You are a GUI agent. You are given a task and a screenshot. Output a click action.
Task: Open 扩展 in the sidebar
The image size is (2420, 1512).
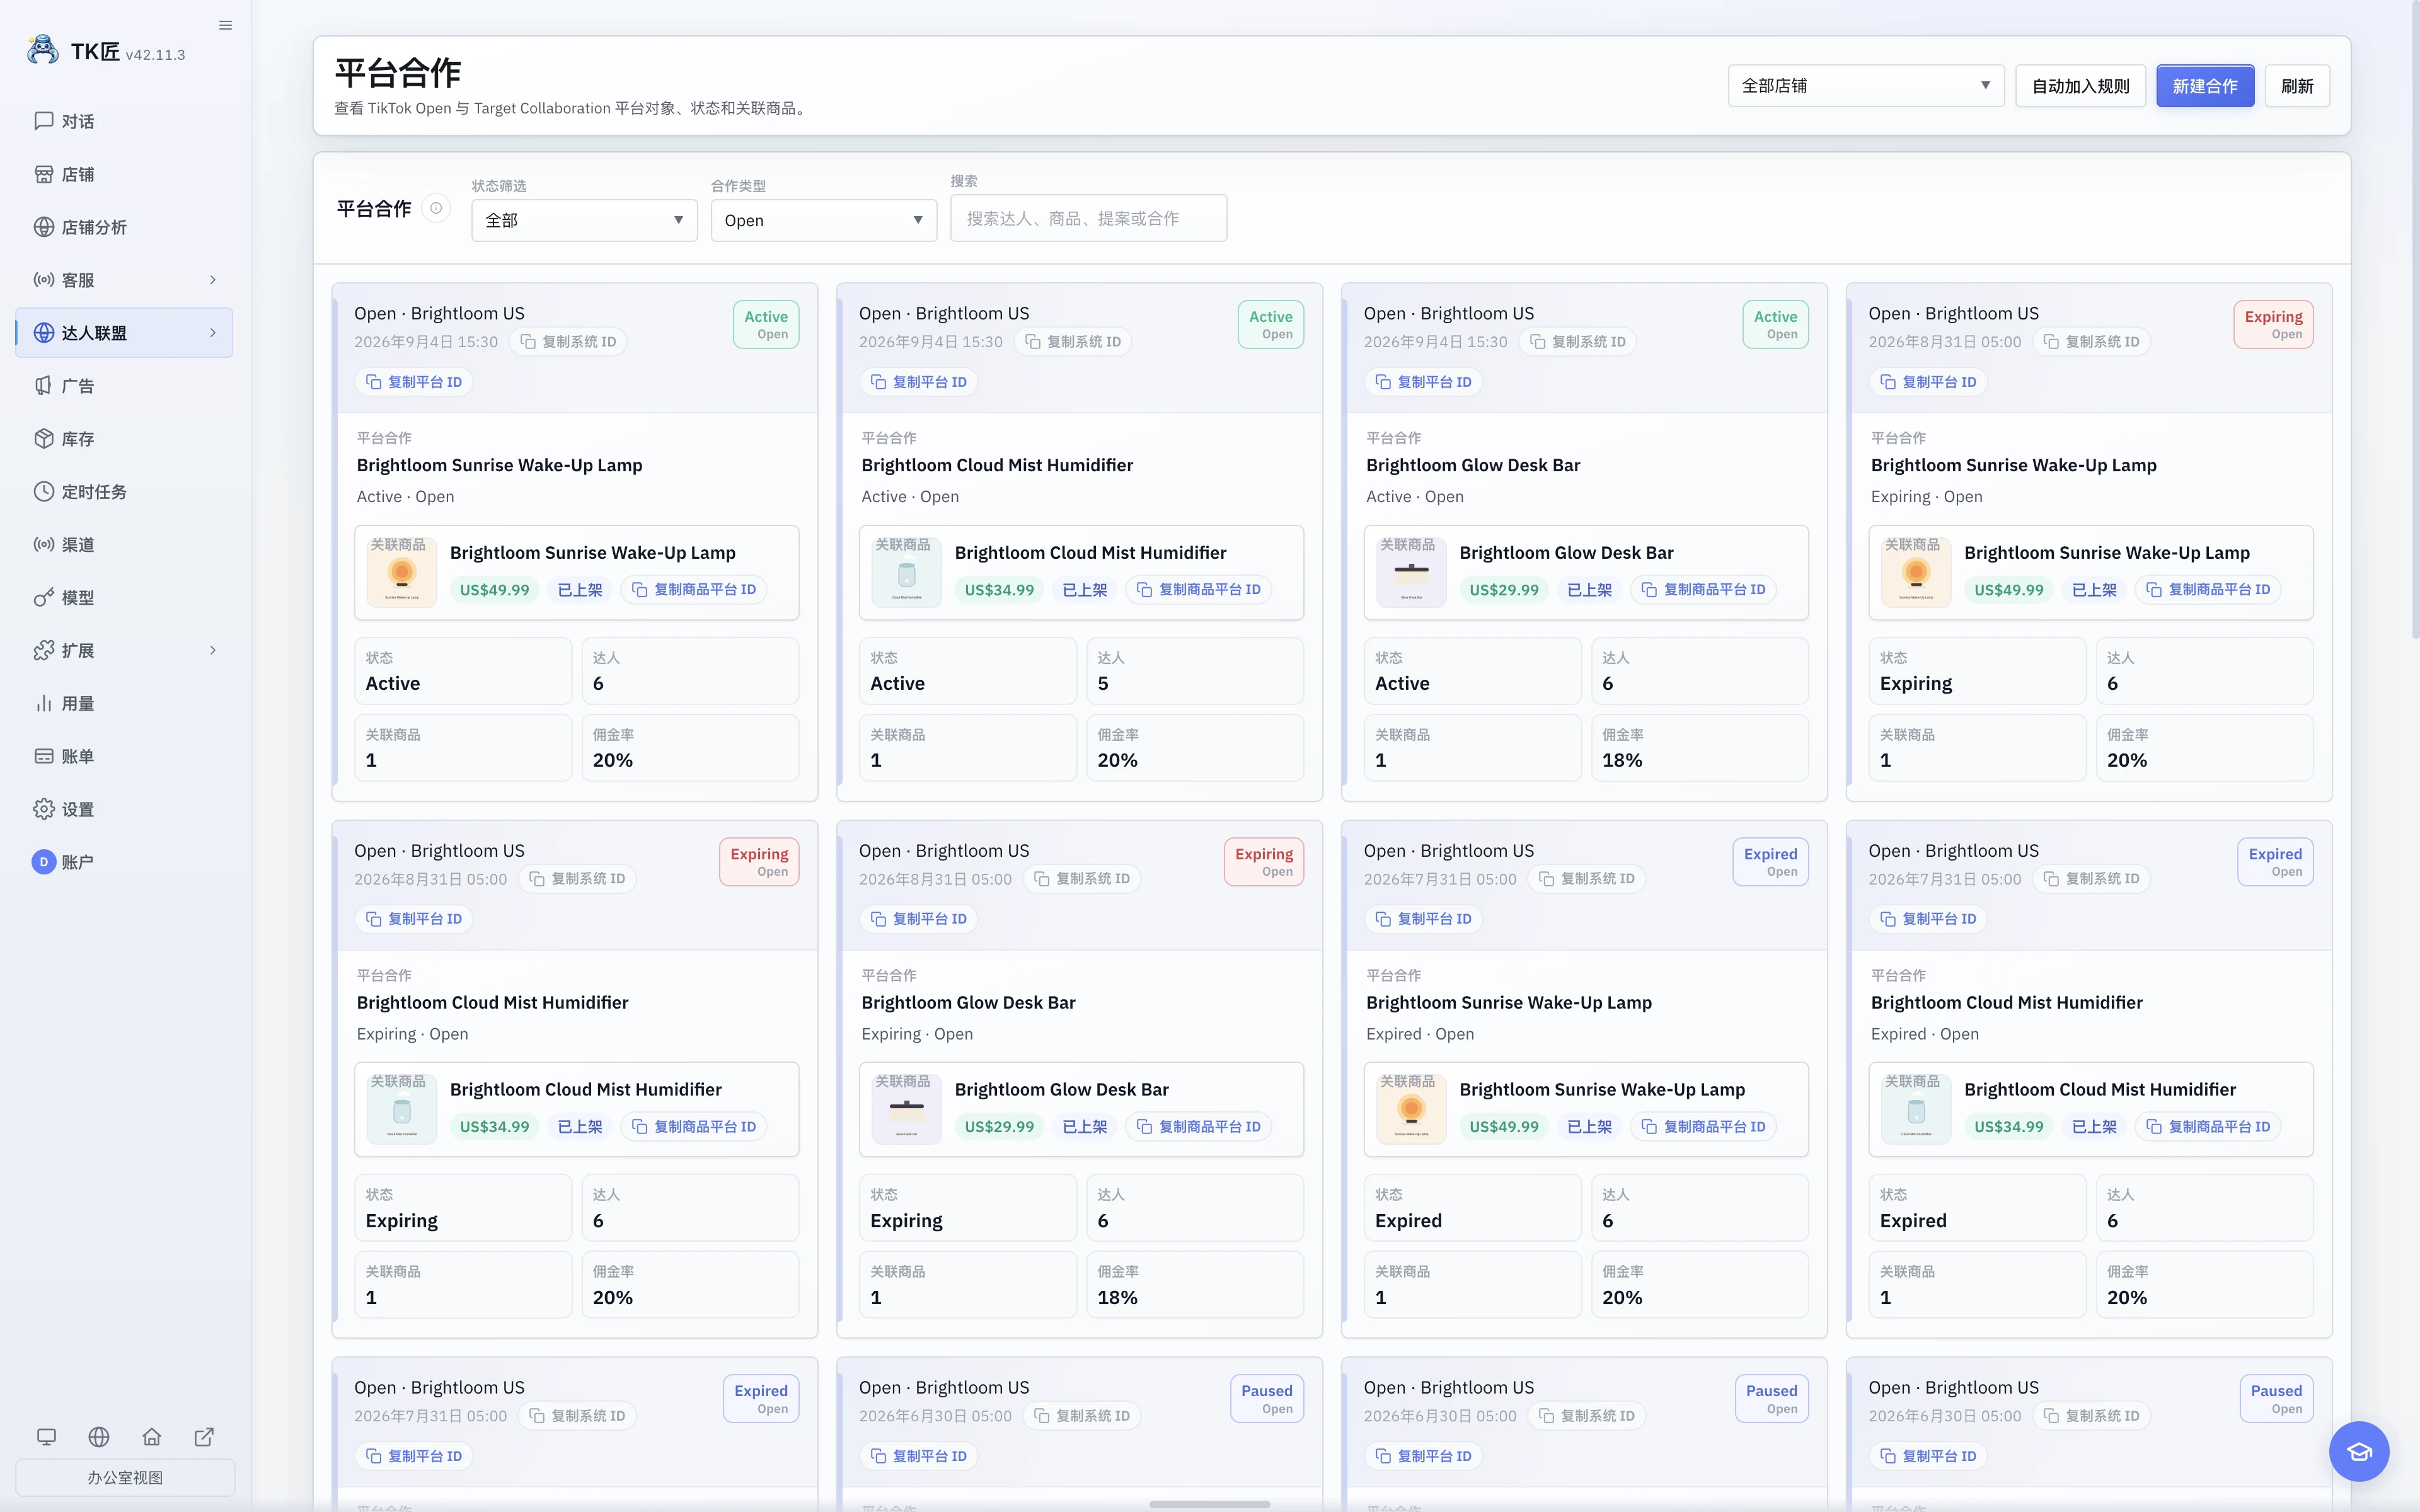125,651
